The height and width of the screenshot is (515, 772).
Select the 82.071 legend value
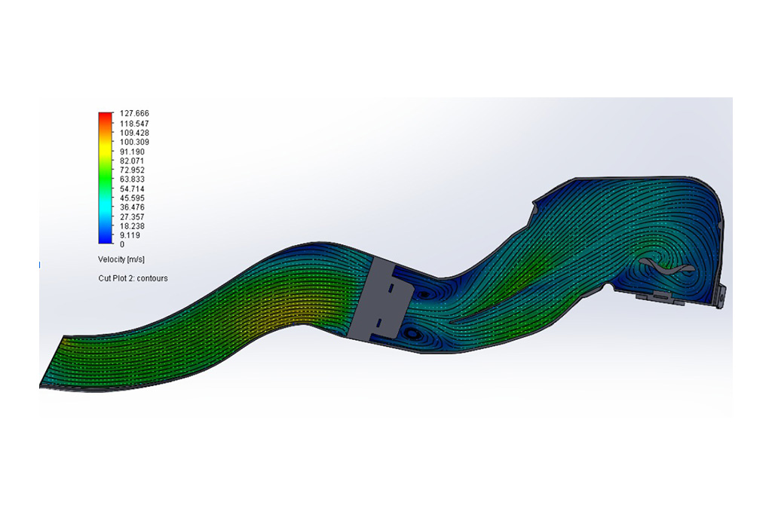pos(133,161)
